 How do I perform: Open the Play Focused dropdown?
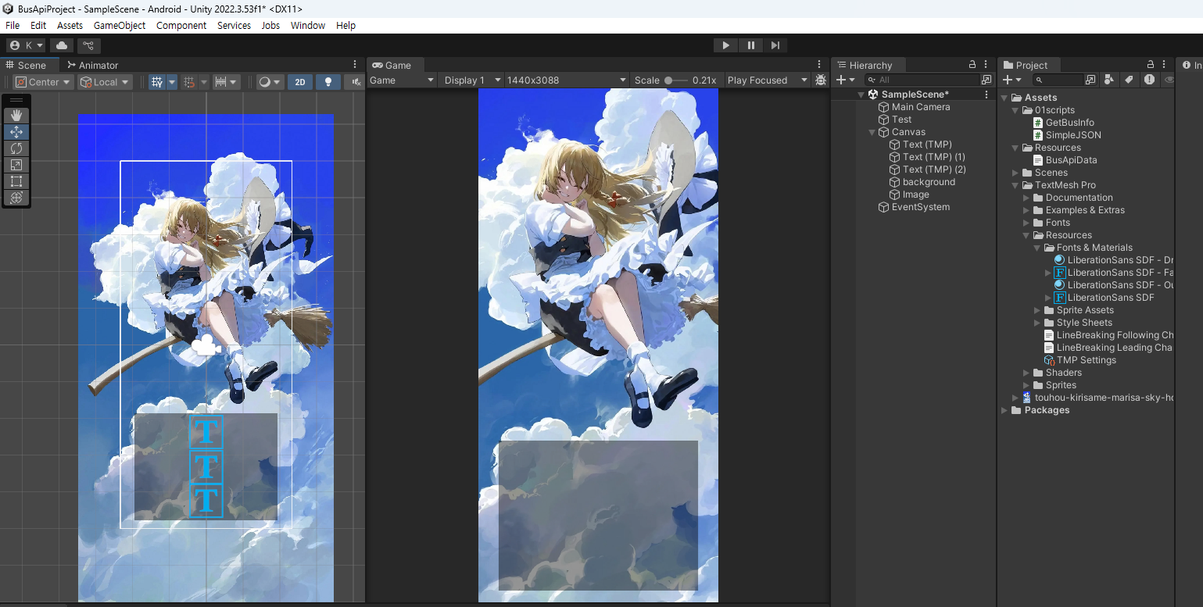pyautogui.click(x=767, y=80)
